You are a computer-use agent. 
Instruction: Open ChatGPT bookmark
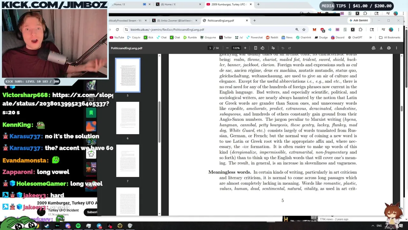pyautogui.click(x=355, y=37)
